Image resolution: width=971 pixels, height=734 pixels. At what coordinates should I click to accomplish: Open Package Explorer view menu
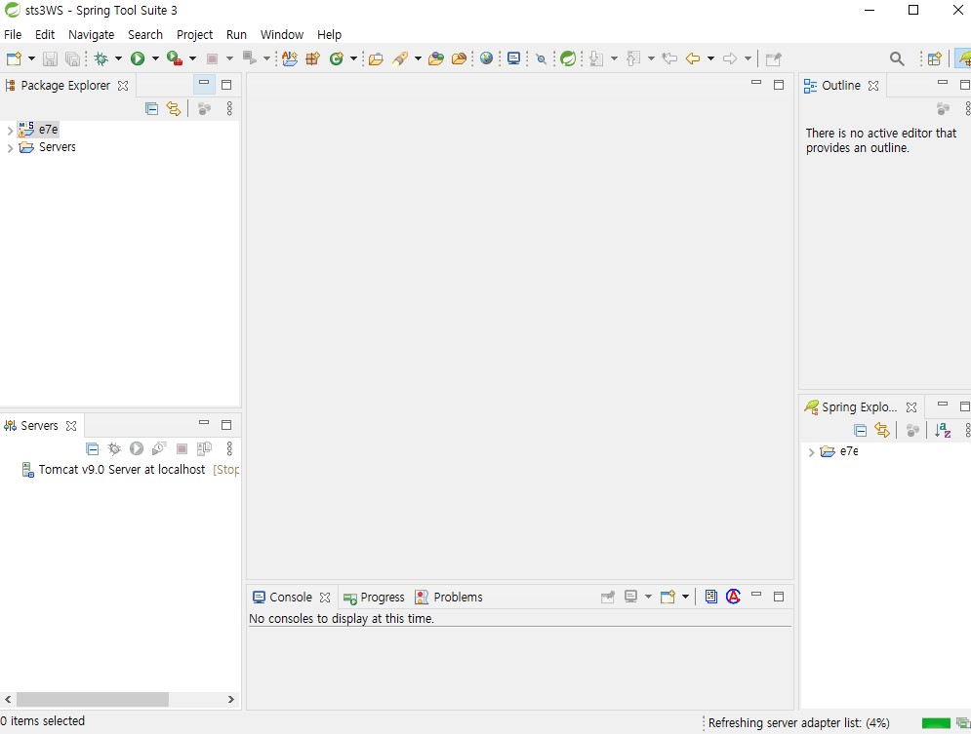[229, 109]
